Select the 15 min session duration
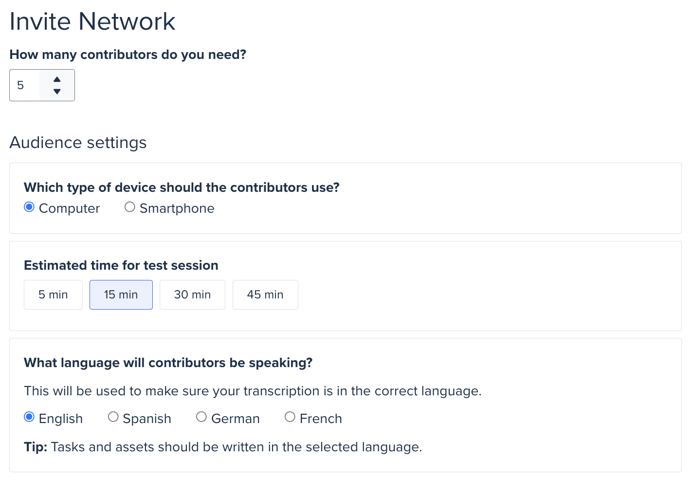The height and width of the screenshot is (481, 694). coord(121,295)
